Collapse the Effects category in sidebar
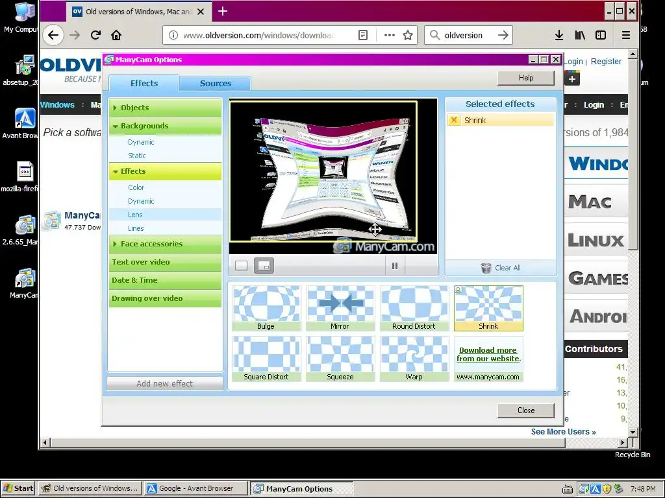665x498 pixels. 165,171
